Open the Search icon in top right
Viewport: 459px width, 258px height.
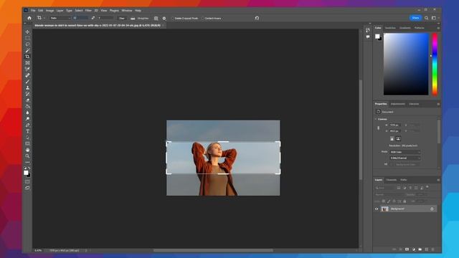427,18
